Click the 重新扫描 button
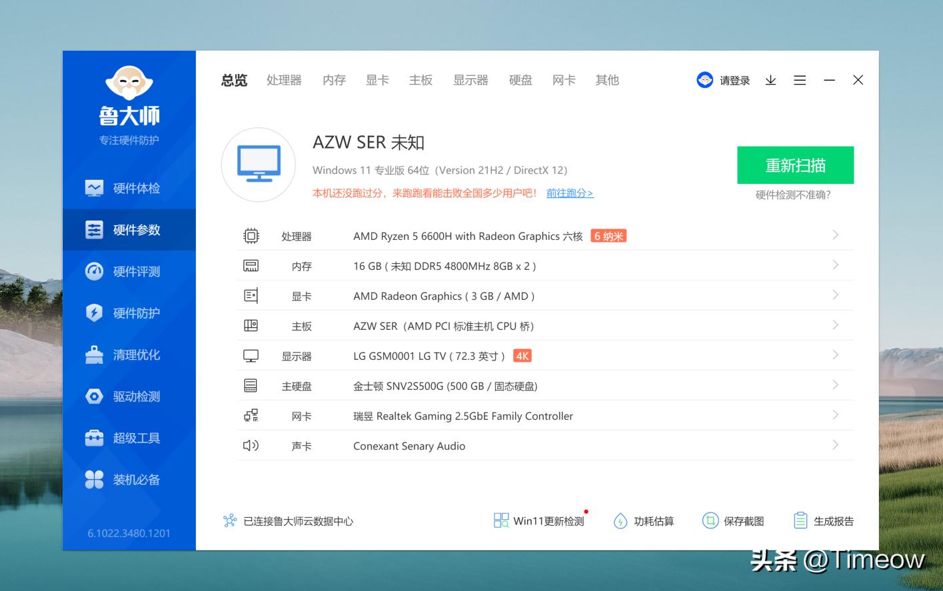Viewport: 943px width, 591px height. [x=795, y=165]
